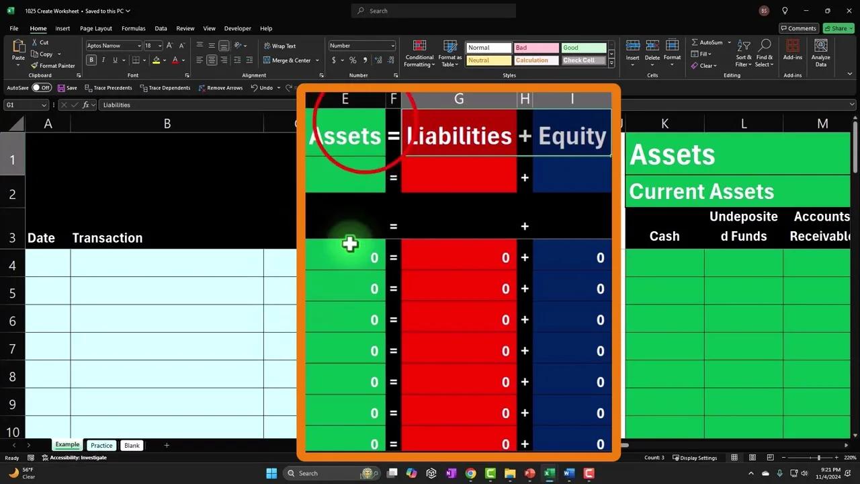Switch to the Formulas ribbon tab
Viewport: 860px width, 484px height.
click(133, 28)
